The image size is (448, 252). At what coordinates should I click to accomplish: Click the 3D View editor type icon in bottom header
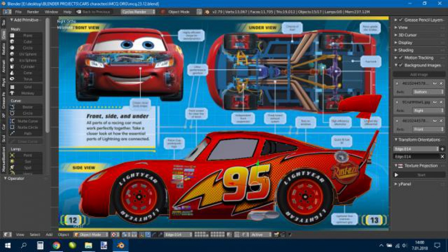tap(7, 234)
